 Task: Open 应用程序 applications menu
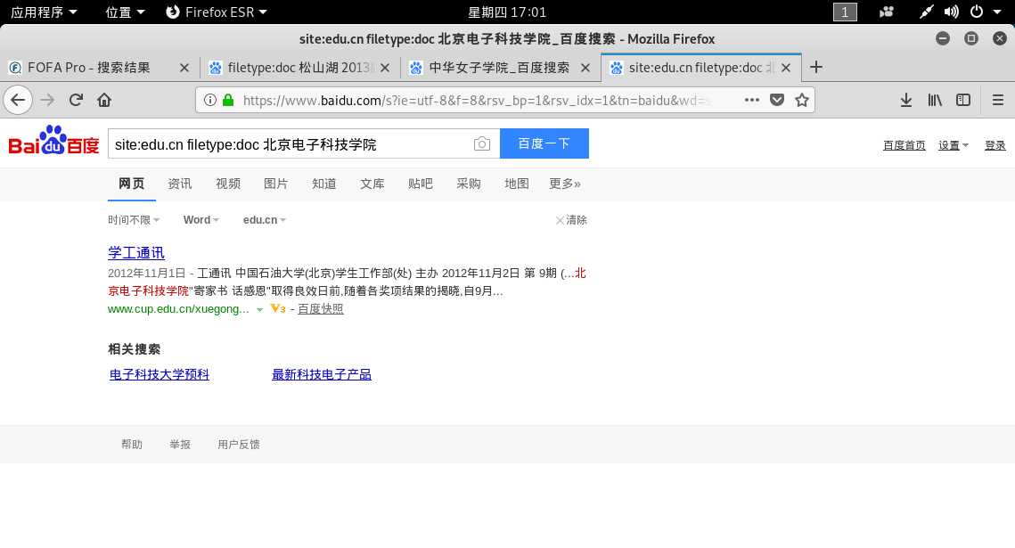(44, 12)
